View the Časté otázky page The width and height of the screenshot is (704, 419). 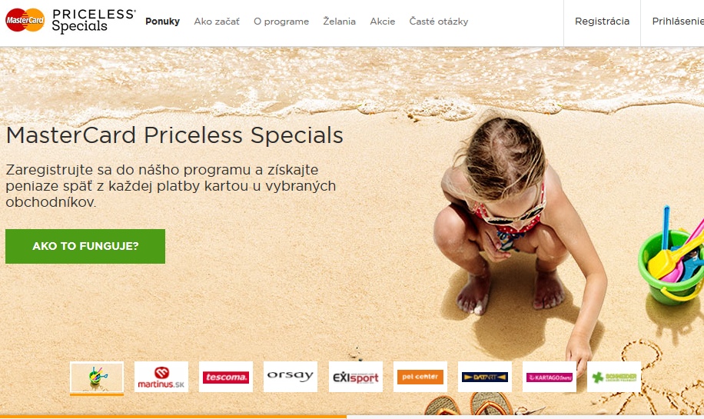(439, 21)
